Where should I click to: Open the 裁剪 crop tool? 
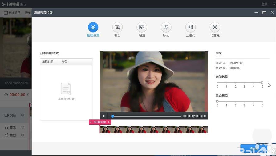click(117, 27)
